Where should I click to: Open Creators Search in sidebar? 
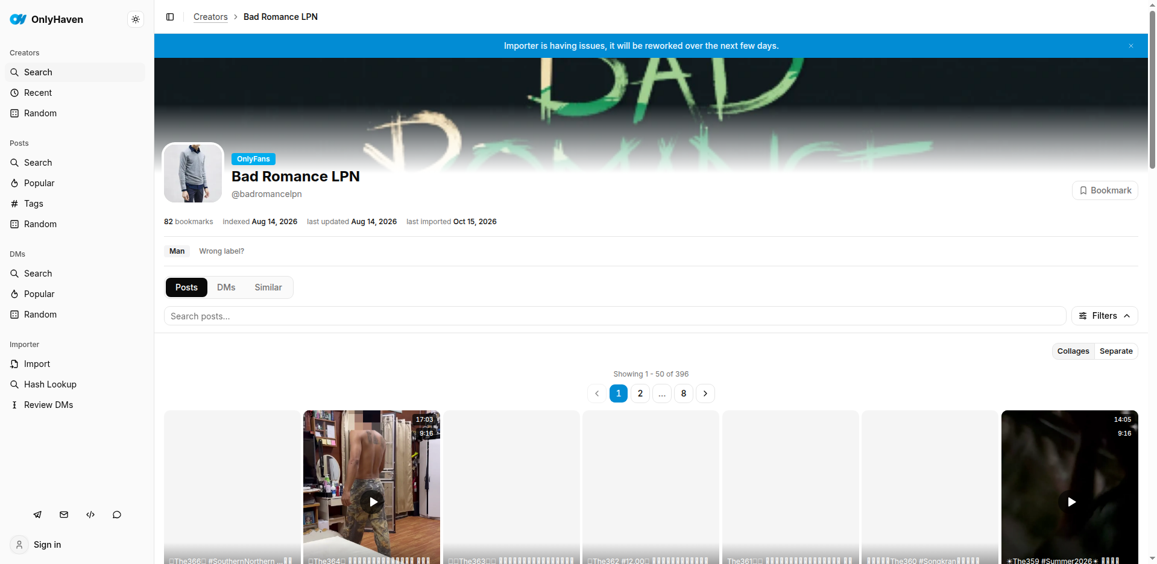click(x=75, y=72)
